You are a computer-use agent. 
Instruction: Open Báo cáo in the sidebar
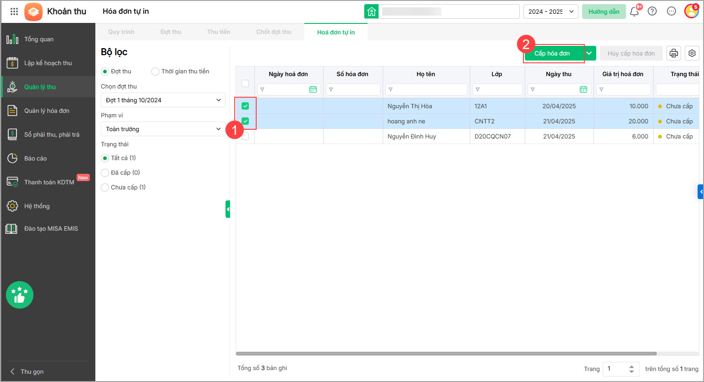(48, 159)
